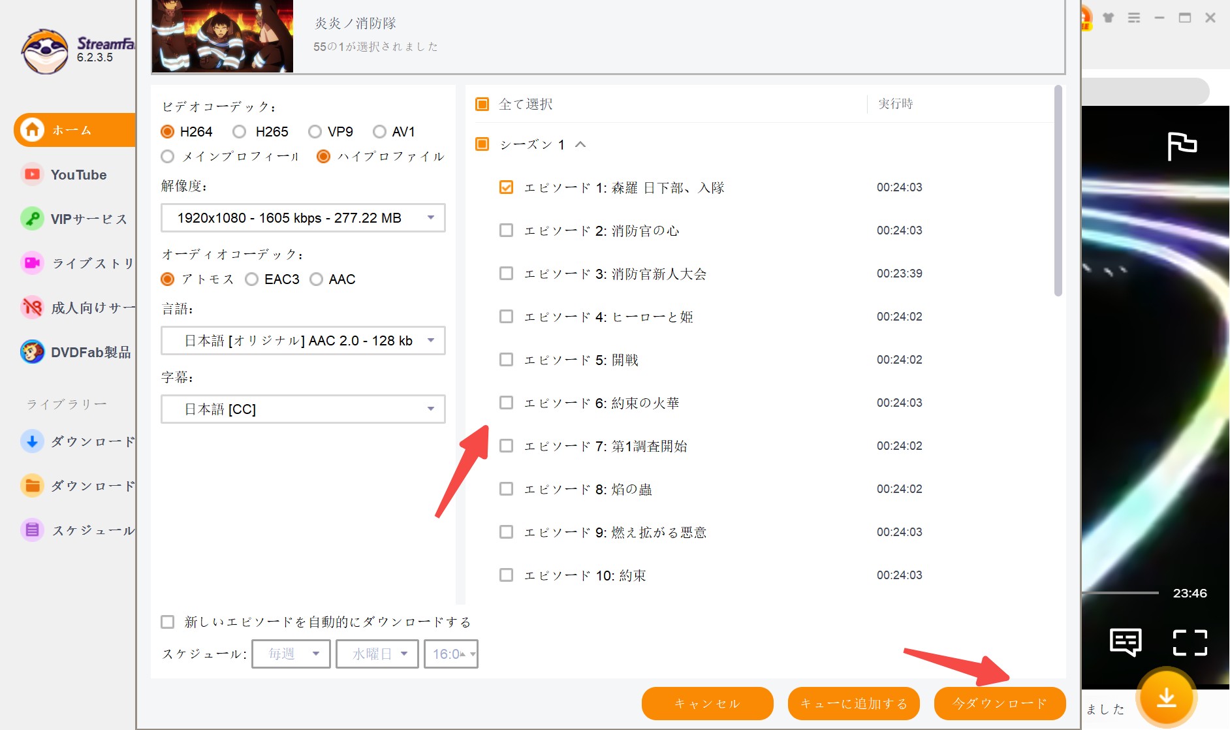
Task: Click the DVDFab product icon
Action: tap(32, 351)
